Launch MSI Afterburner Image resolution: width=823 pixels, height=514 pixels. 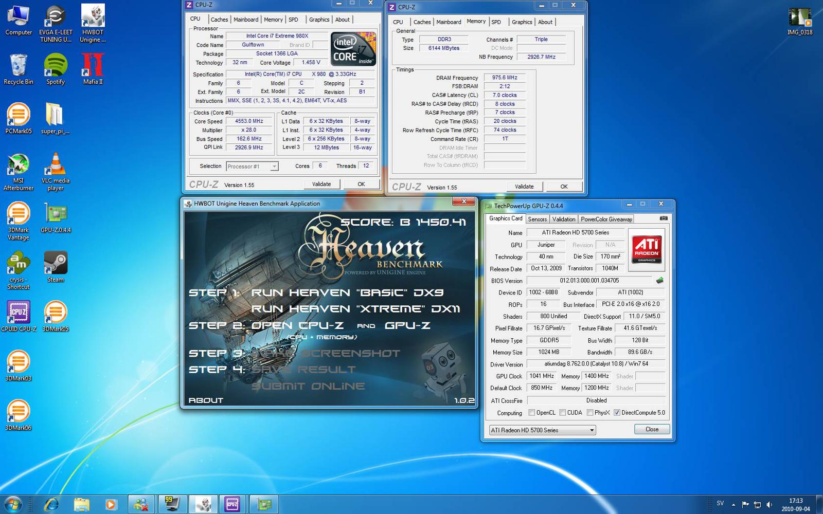pos(19,172)
